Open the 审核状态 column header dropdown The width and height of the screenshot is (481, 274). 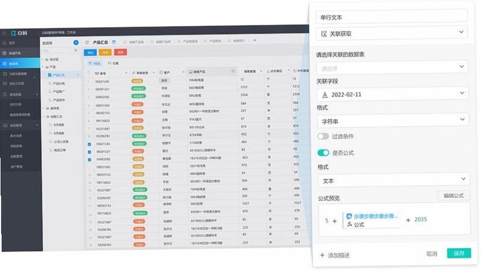coord(154,73)
